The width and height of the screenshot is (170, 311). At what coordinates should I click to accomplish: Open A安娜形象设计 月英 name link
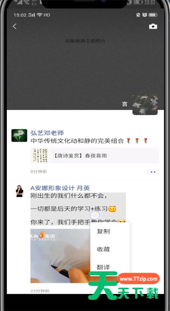pos(60,188)
